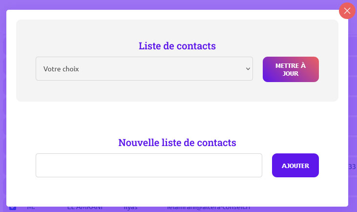Toggle the checkbox on the EL AMRANI row
This screenshot has width=357, height=212.
tap(13, 208)
